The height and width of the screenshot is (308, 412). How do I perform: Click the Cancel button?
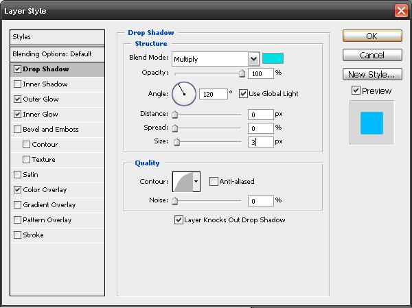(372, 55)
